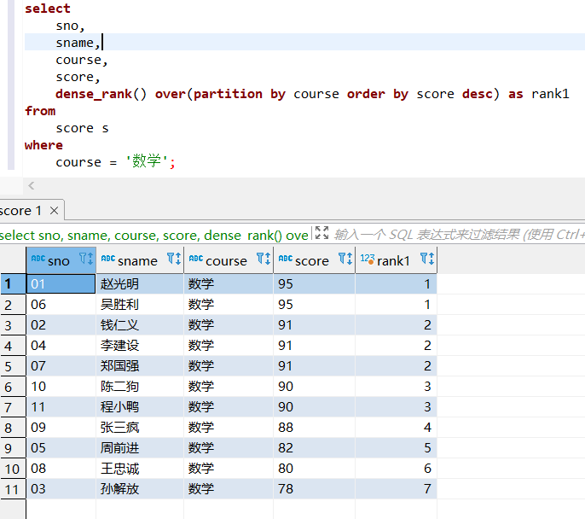
Task: Close the score 1 result tab
Action: (54, 211)
